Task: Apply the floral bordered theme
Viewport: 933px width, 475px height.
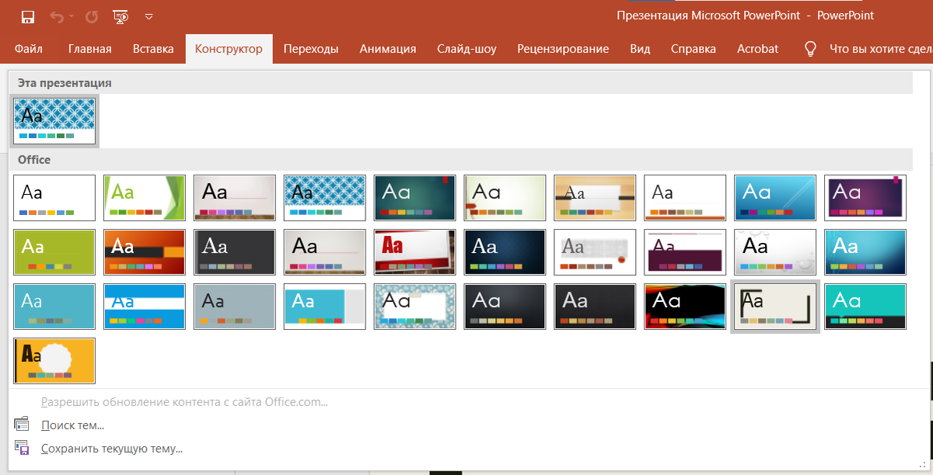Action: (415, 307)
